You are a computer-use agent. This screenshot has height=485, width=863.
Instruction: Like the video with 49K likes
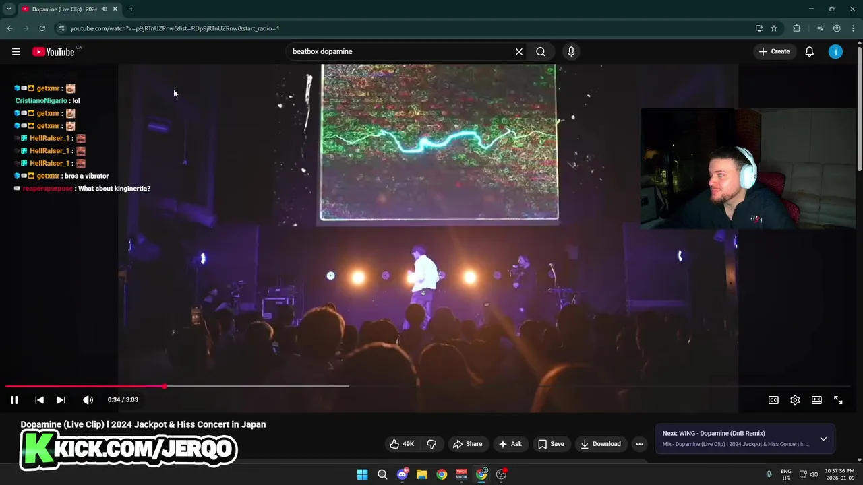(x=402, y=444)
